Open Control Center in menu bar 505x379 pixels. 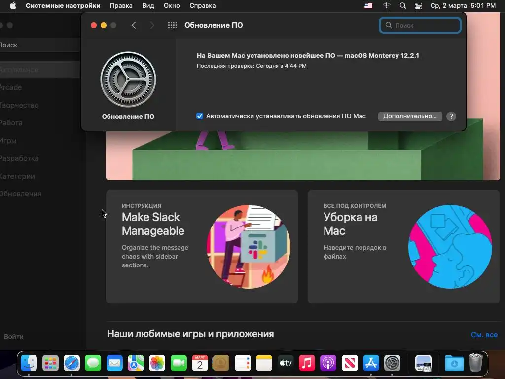[x=418, y=6]
